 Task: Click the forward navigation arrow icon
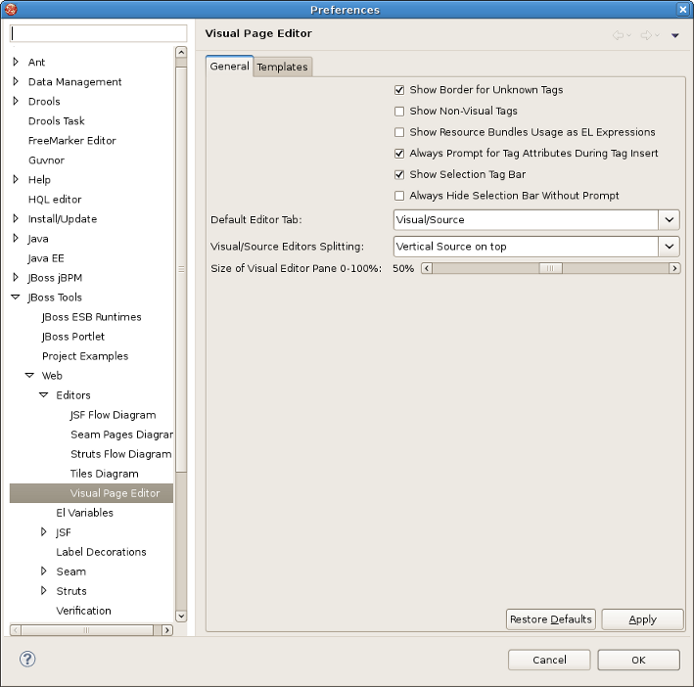[x=646, y=35]
